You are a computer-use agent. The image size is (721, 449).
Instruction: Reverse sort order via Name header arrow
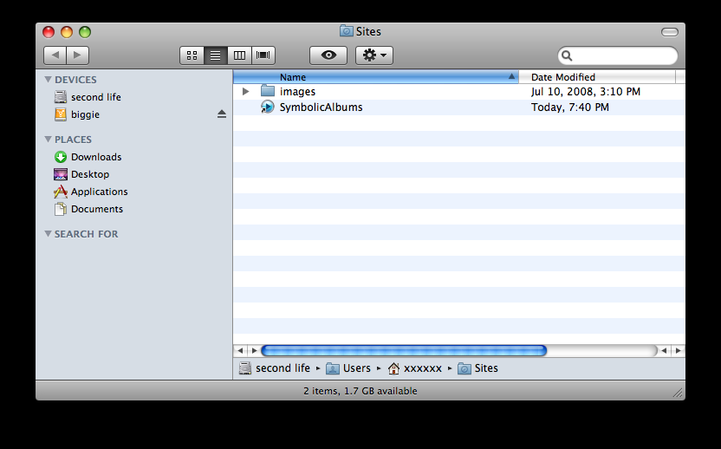coord(511,77)
